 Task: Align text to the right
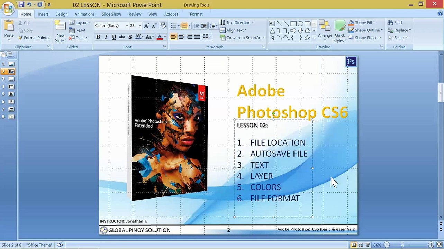tap(189, 37)
